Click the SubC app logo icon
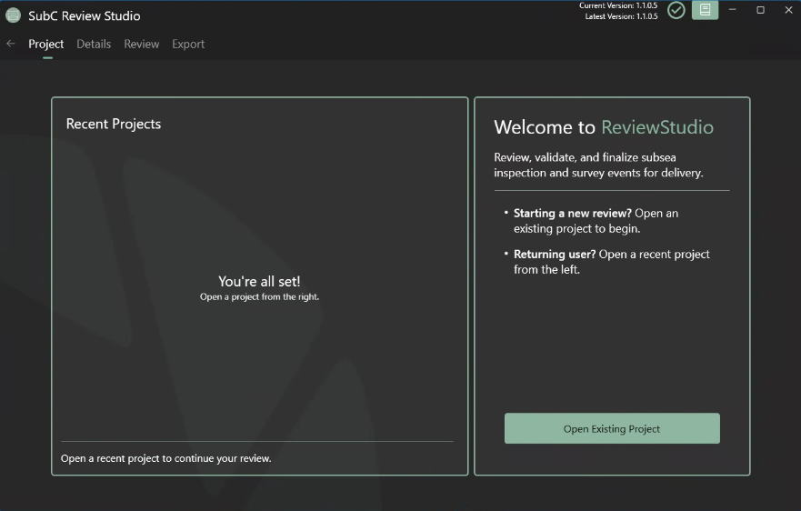Image resolution: width=801 pixels, height=511 pixels. click(x=14, y=15)
